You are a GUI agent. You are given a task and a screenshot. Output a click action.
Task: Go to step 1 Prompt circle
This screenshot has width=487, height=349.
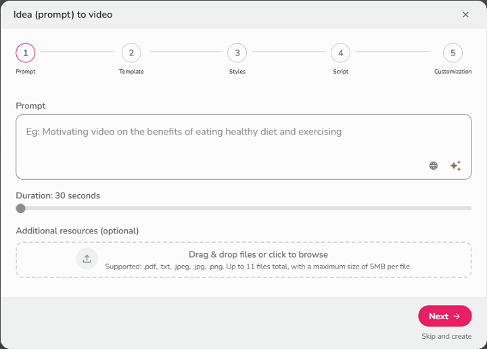pyautogui.click(x=26, y=53)
